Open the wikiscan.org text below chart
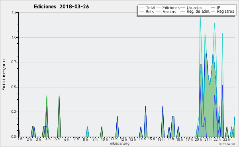 119,143
